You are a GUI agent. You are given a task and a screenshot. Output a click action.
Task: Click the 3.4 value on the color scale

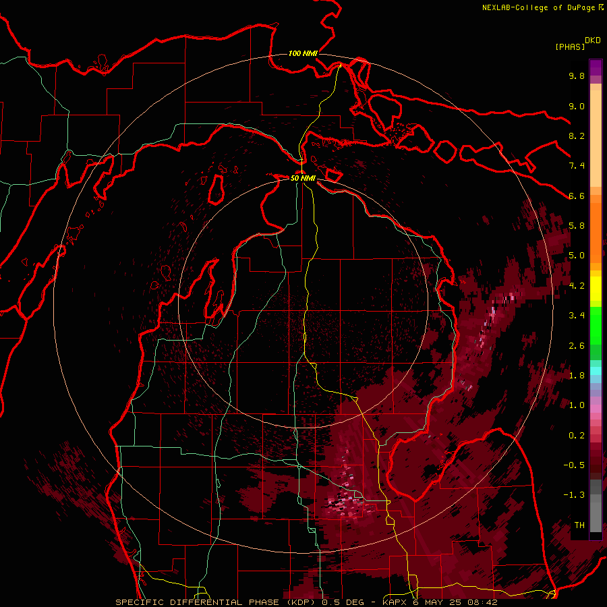[577, 316]
